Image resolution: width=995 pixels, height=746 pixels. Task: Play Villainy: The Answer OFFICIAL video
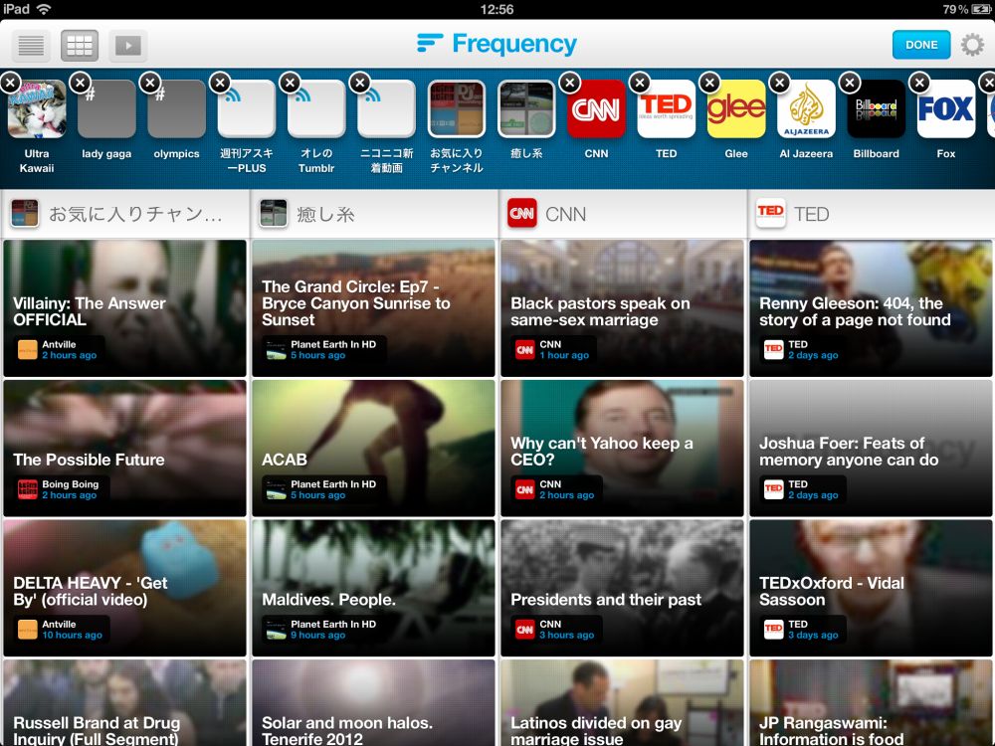(125, 308)
